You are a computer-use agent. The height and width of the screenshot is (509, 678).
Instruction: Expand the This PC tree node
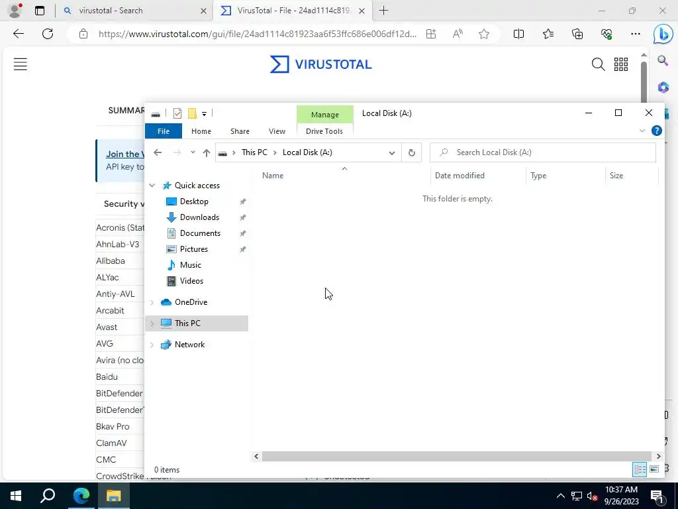click(152, 323)
